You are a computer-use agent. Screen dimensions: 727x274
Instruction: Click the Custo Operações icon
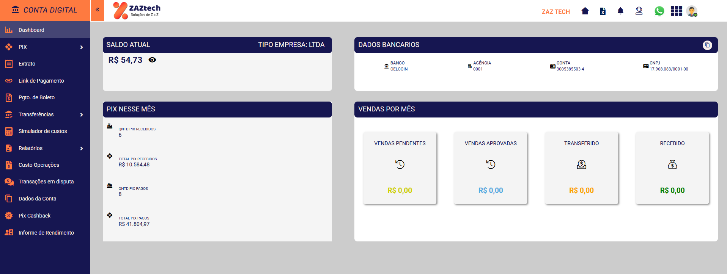pos(9,165)
